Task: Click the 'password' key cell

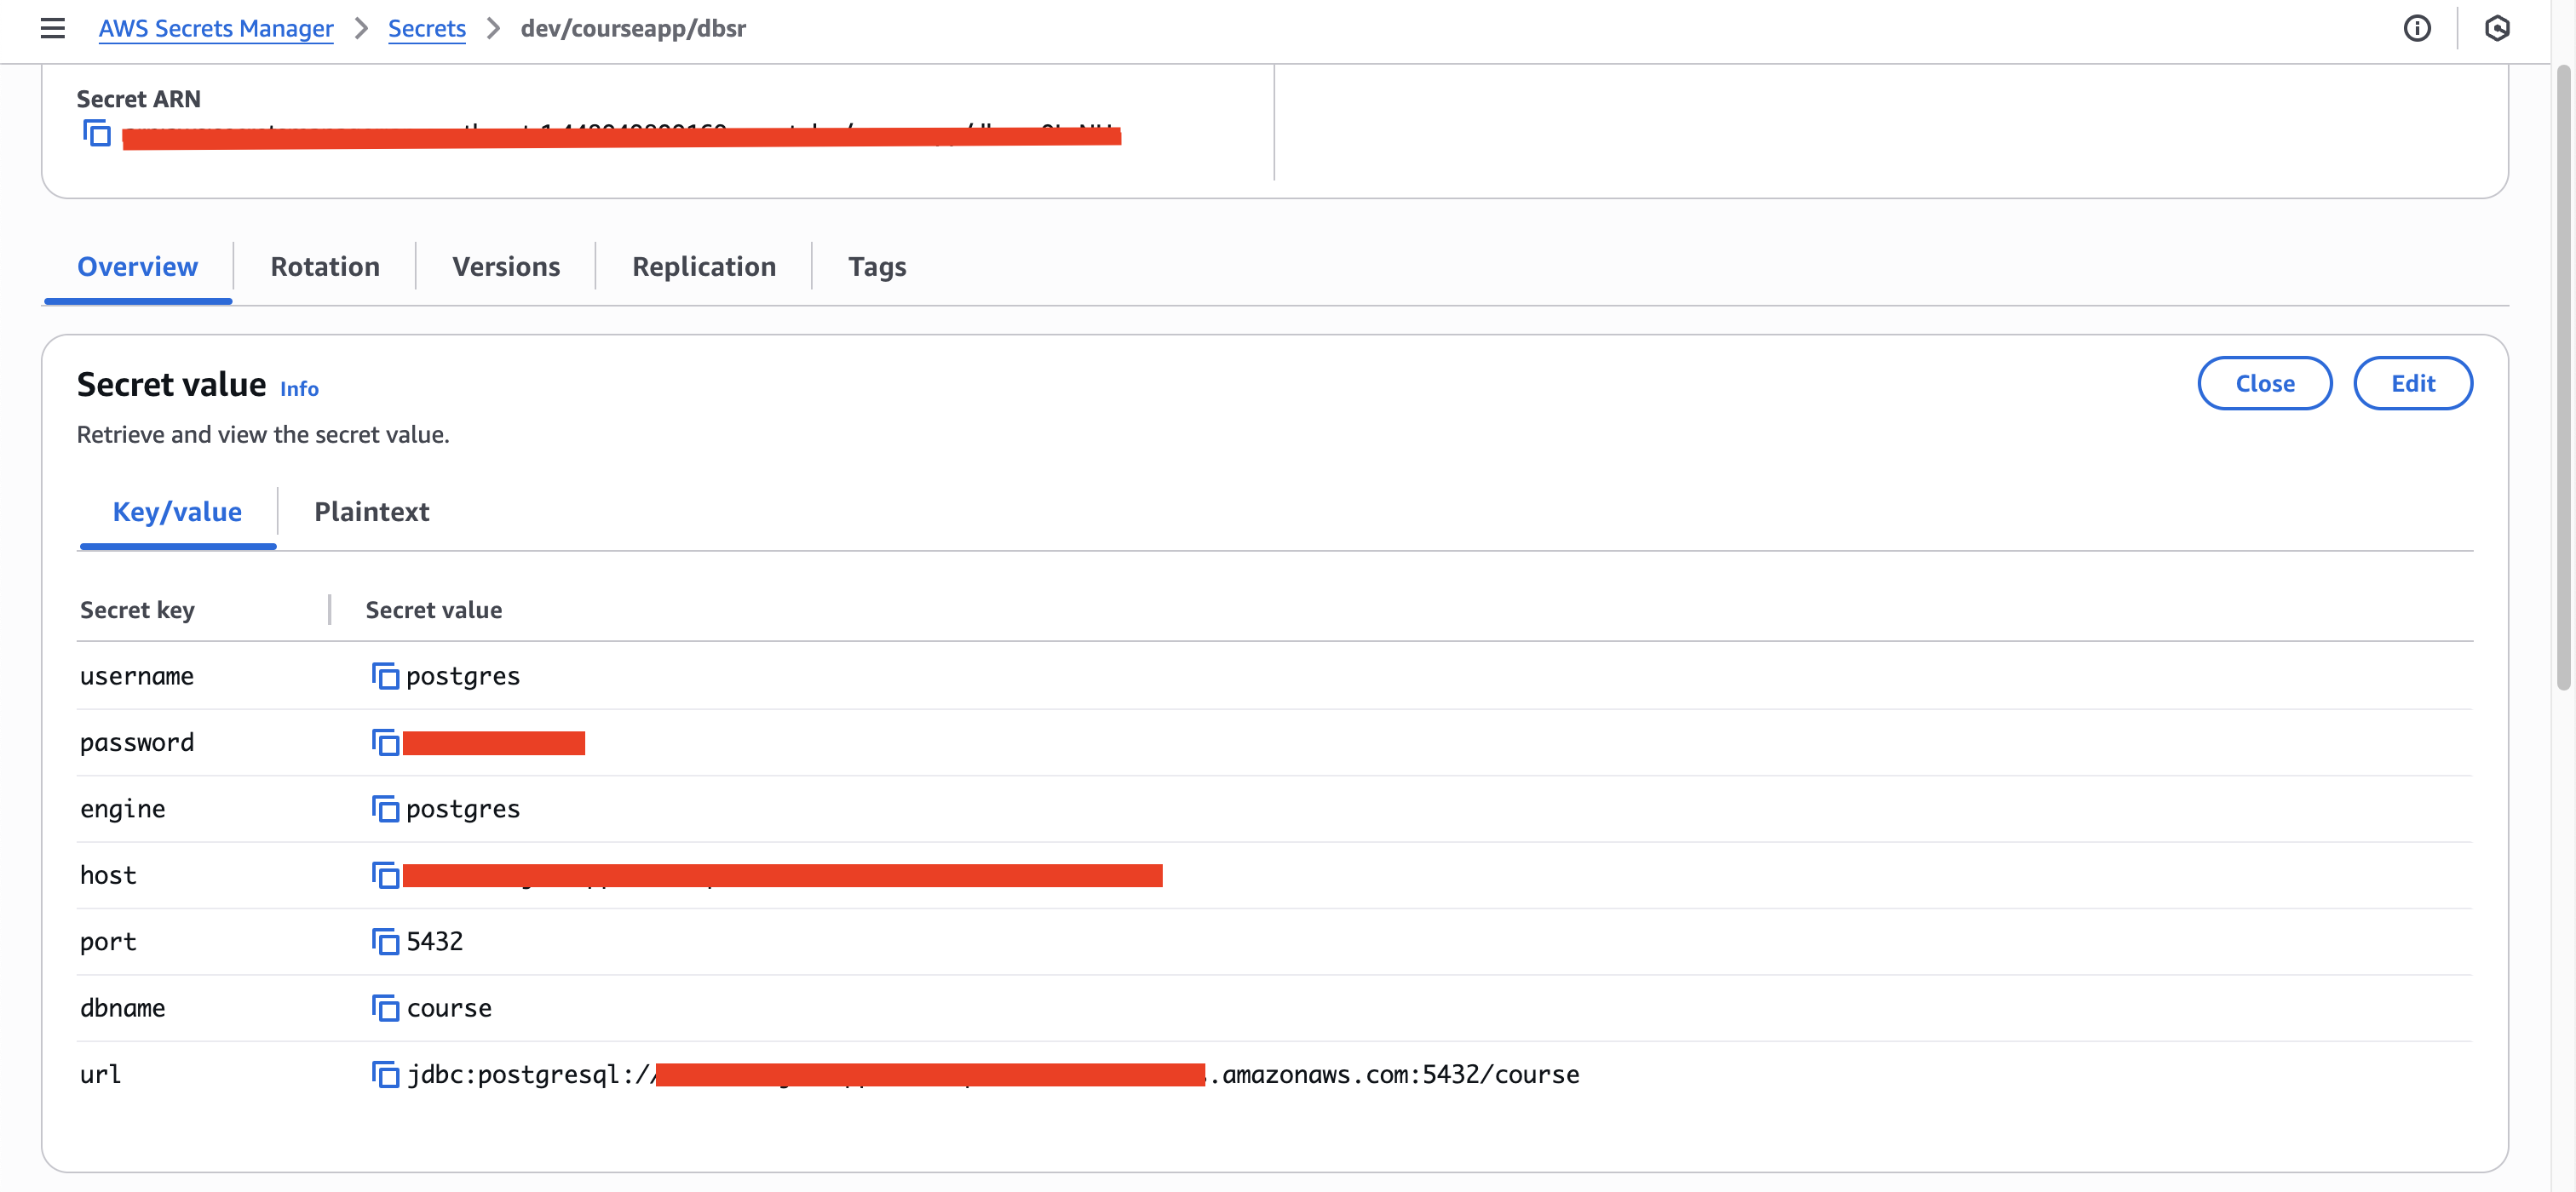Action: click(x=137, y=742)
